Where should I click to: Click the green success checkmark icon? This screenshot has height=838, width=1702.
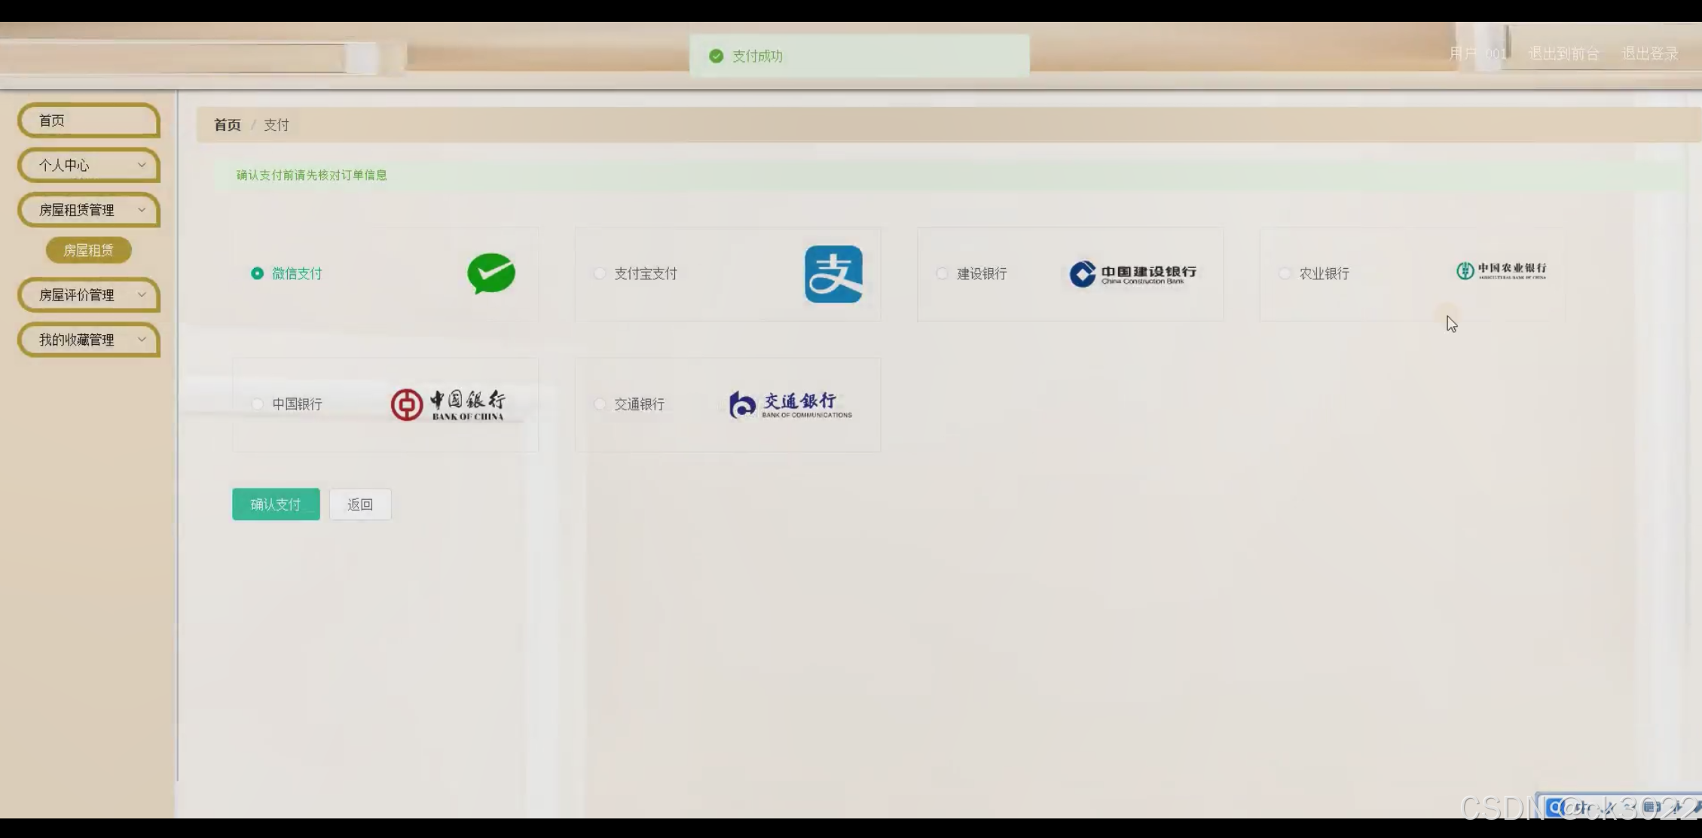716,56
